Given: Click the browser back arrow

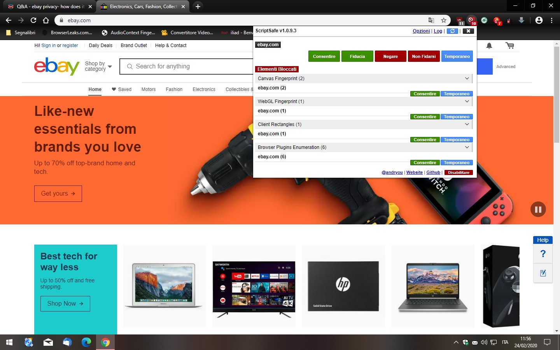Looking at the screenshot, I should coord(9,20).
